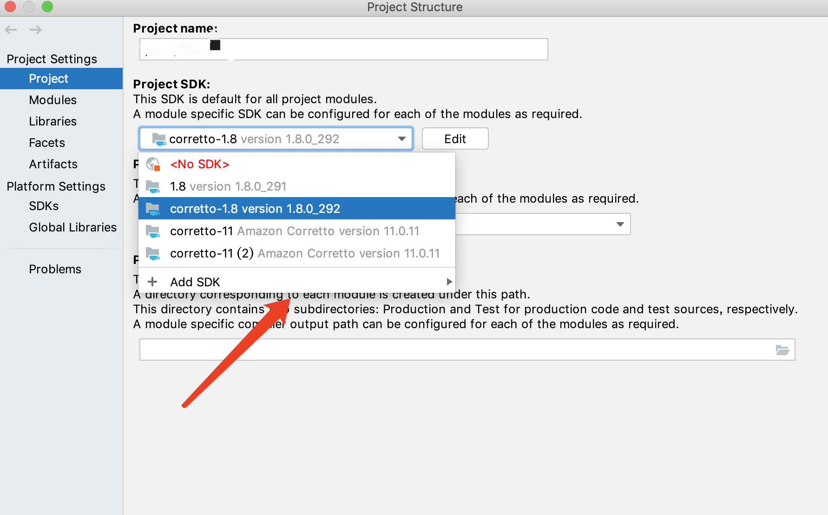Click the SDK folder icon beside corretto-1.8

pyautogui.click(x=158, y=139)
